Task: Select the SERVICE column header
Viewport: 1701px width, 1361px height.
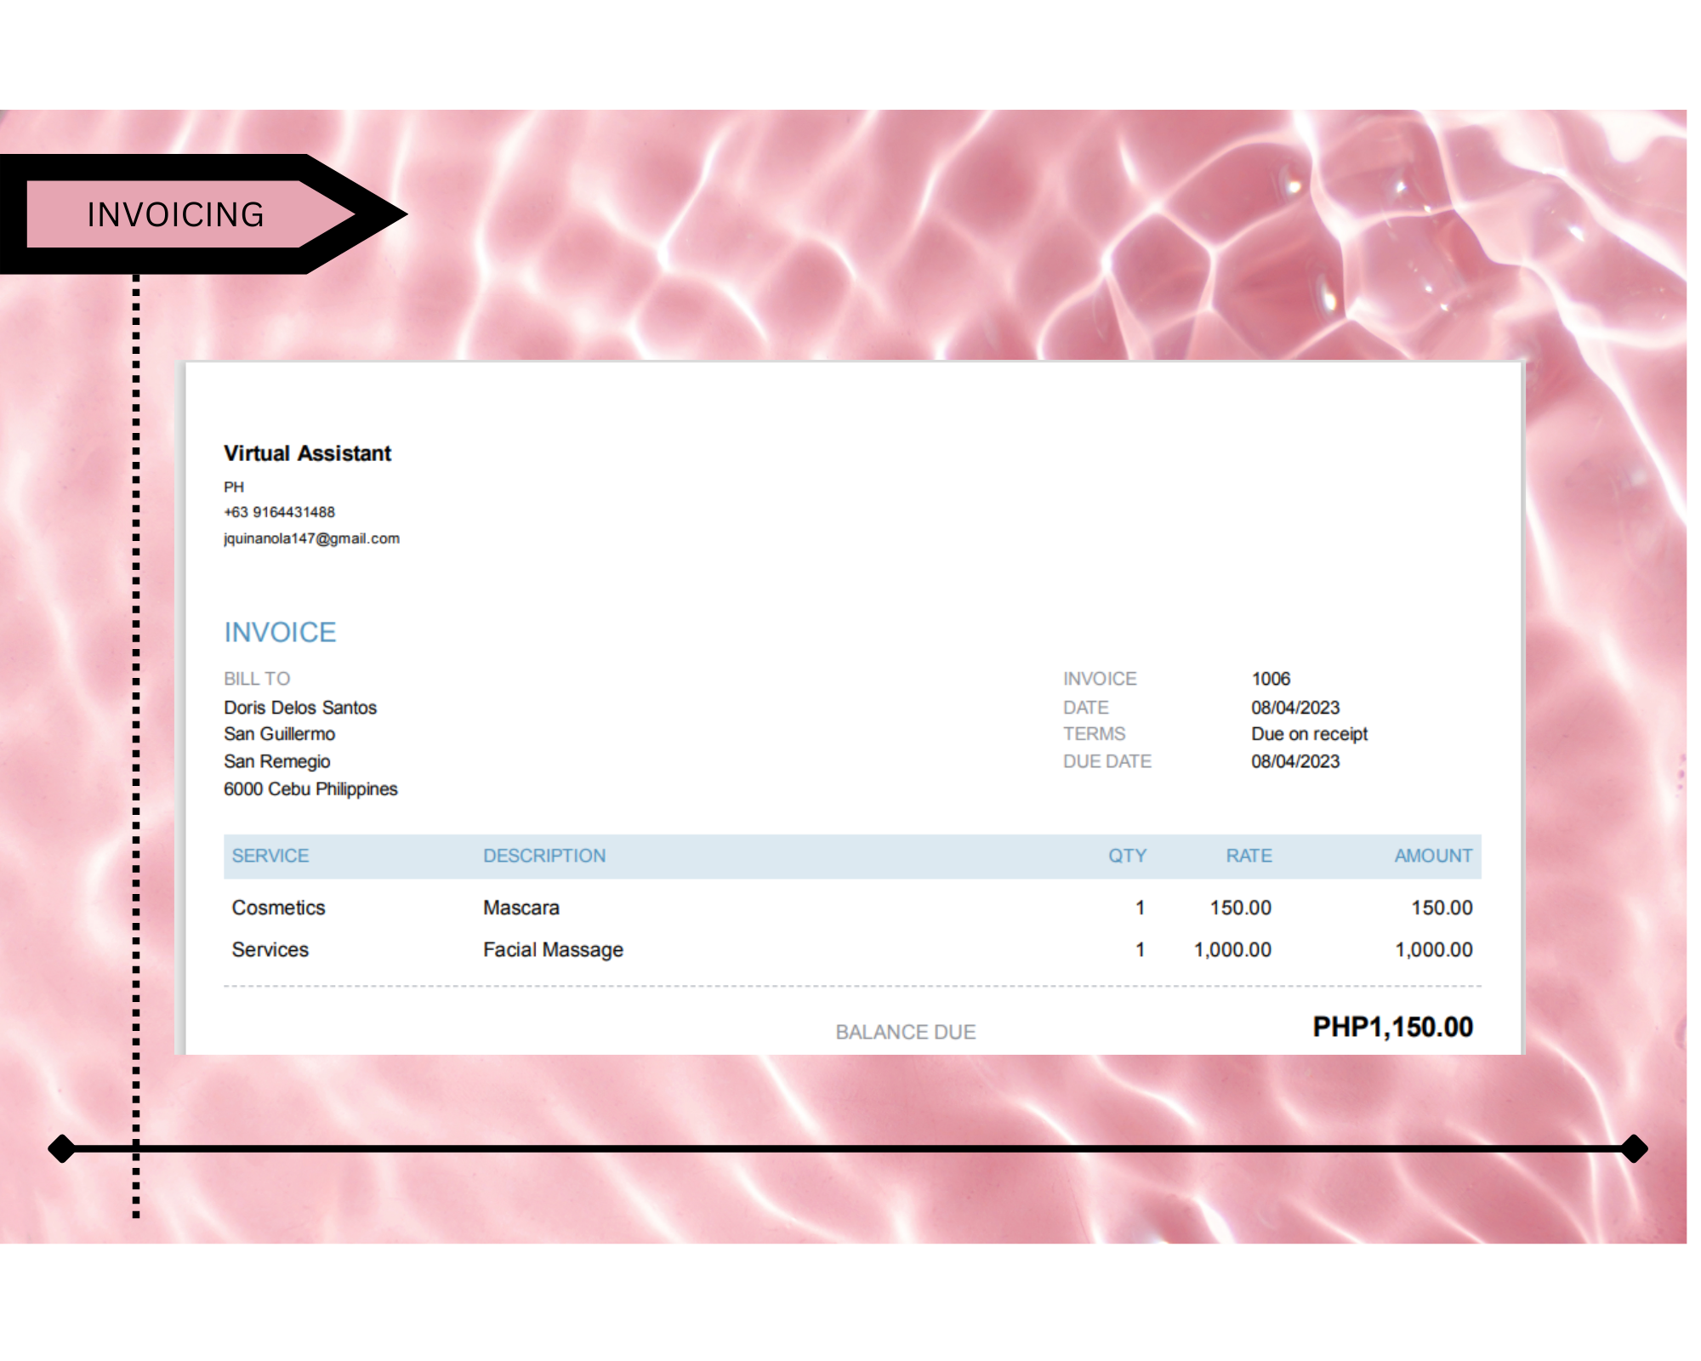Action: [x=270, y=856]
